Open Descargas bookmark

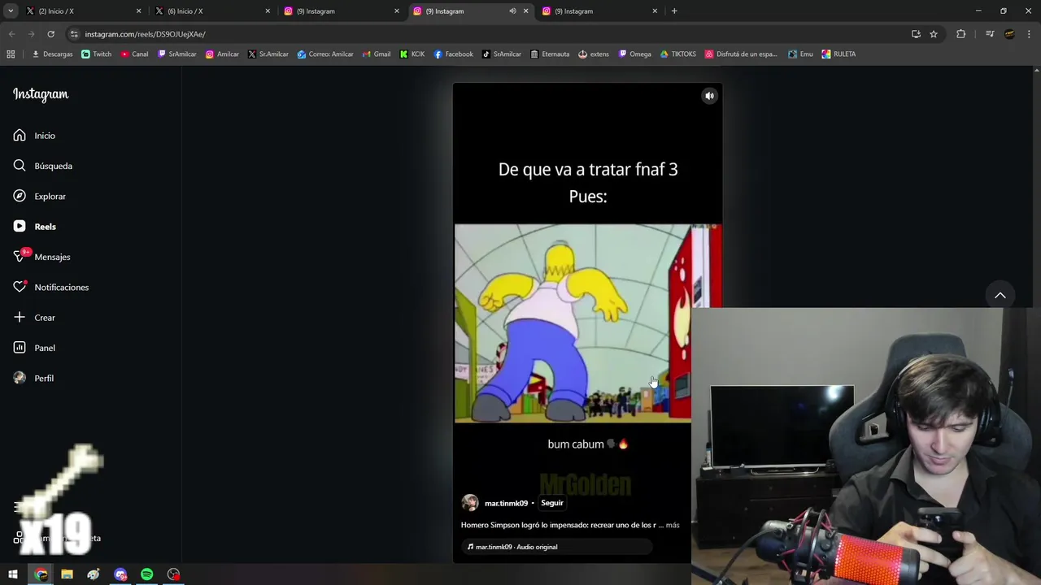coord(52,54)
